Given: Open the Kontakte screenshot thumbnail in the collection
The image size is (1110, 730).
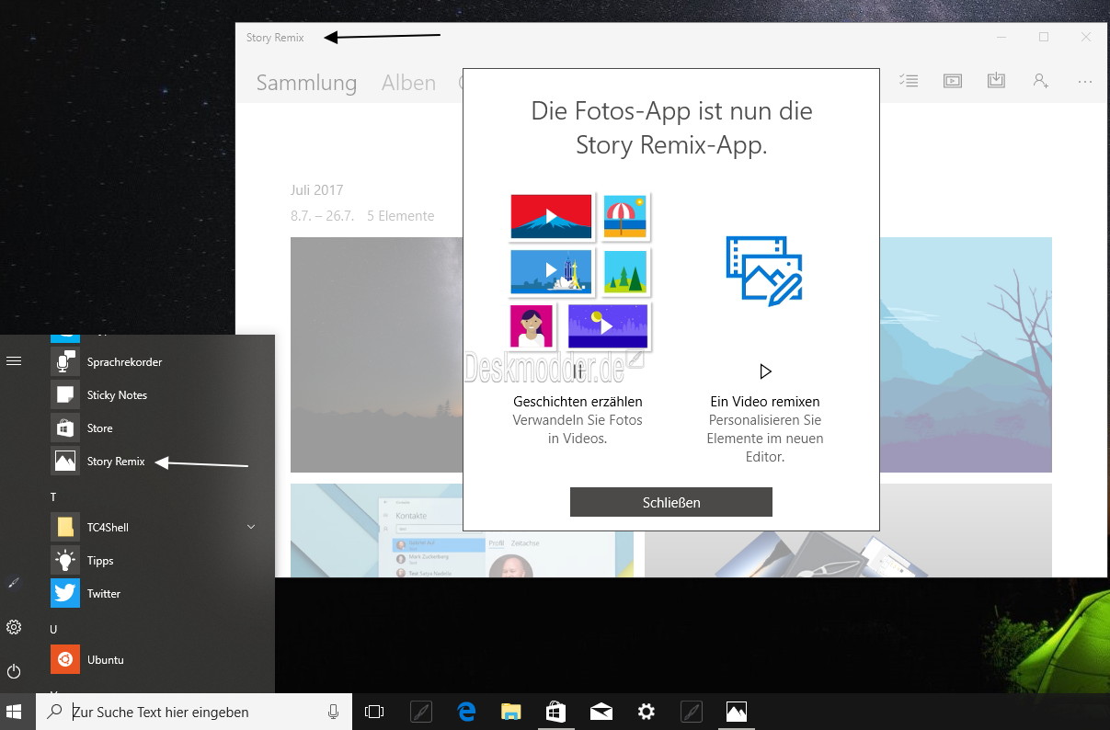Looking at the screenshot, I should (x=376, y=530).
